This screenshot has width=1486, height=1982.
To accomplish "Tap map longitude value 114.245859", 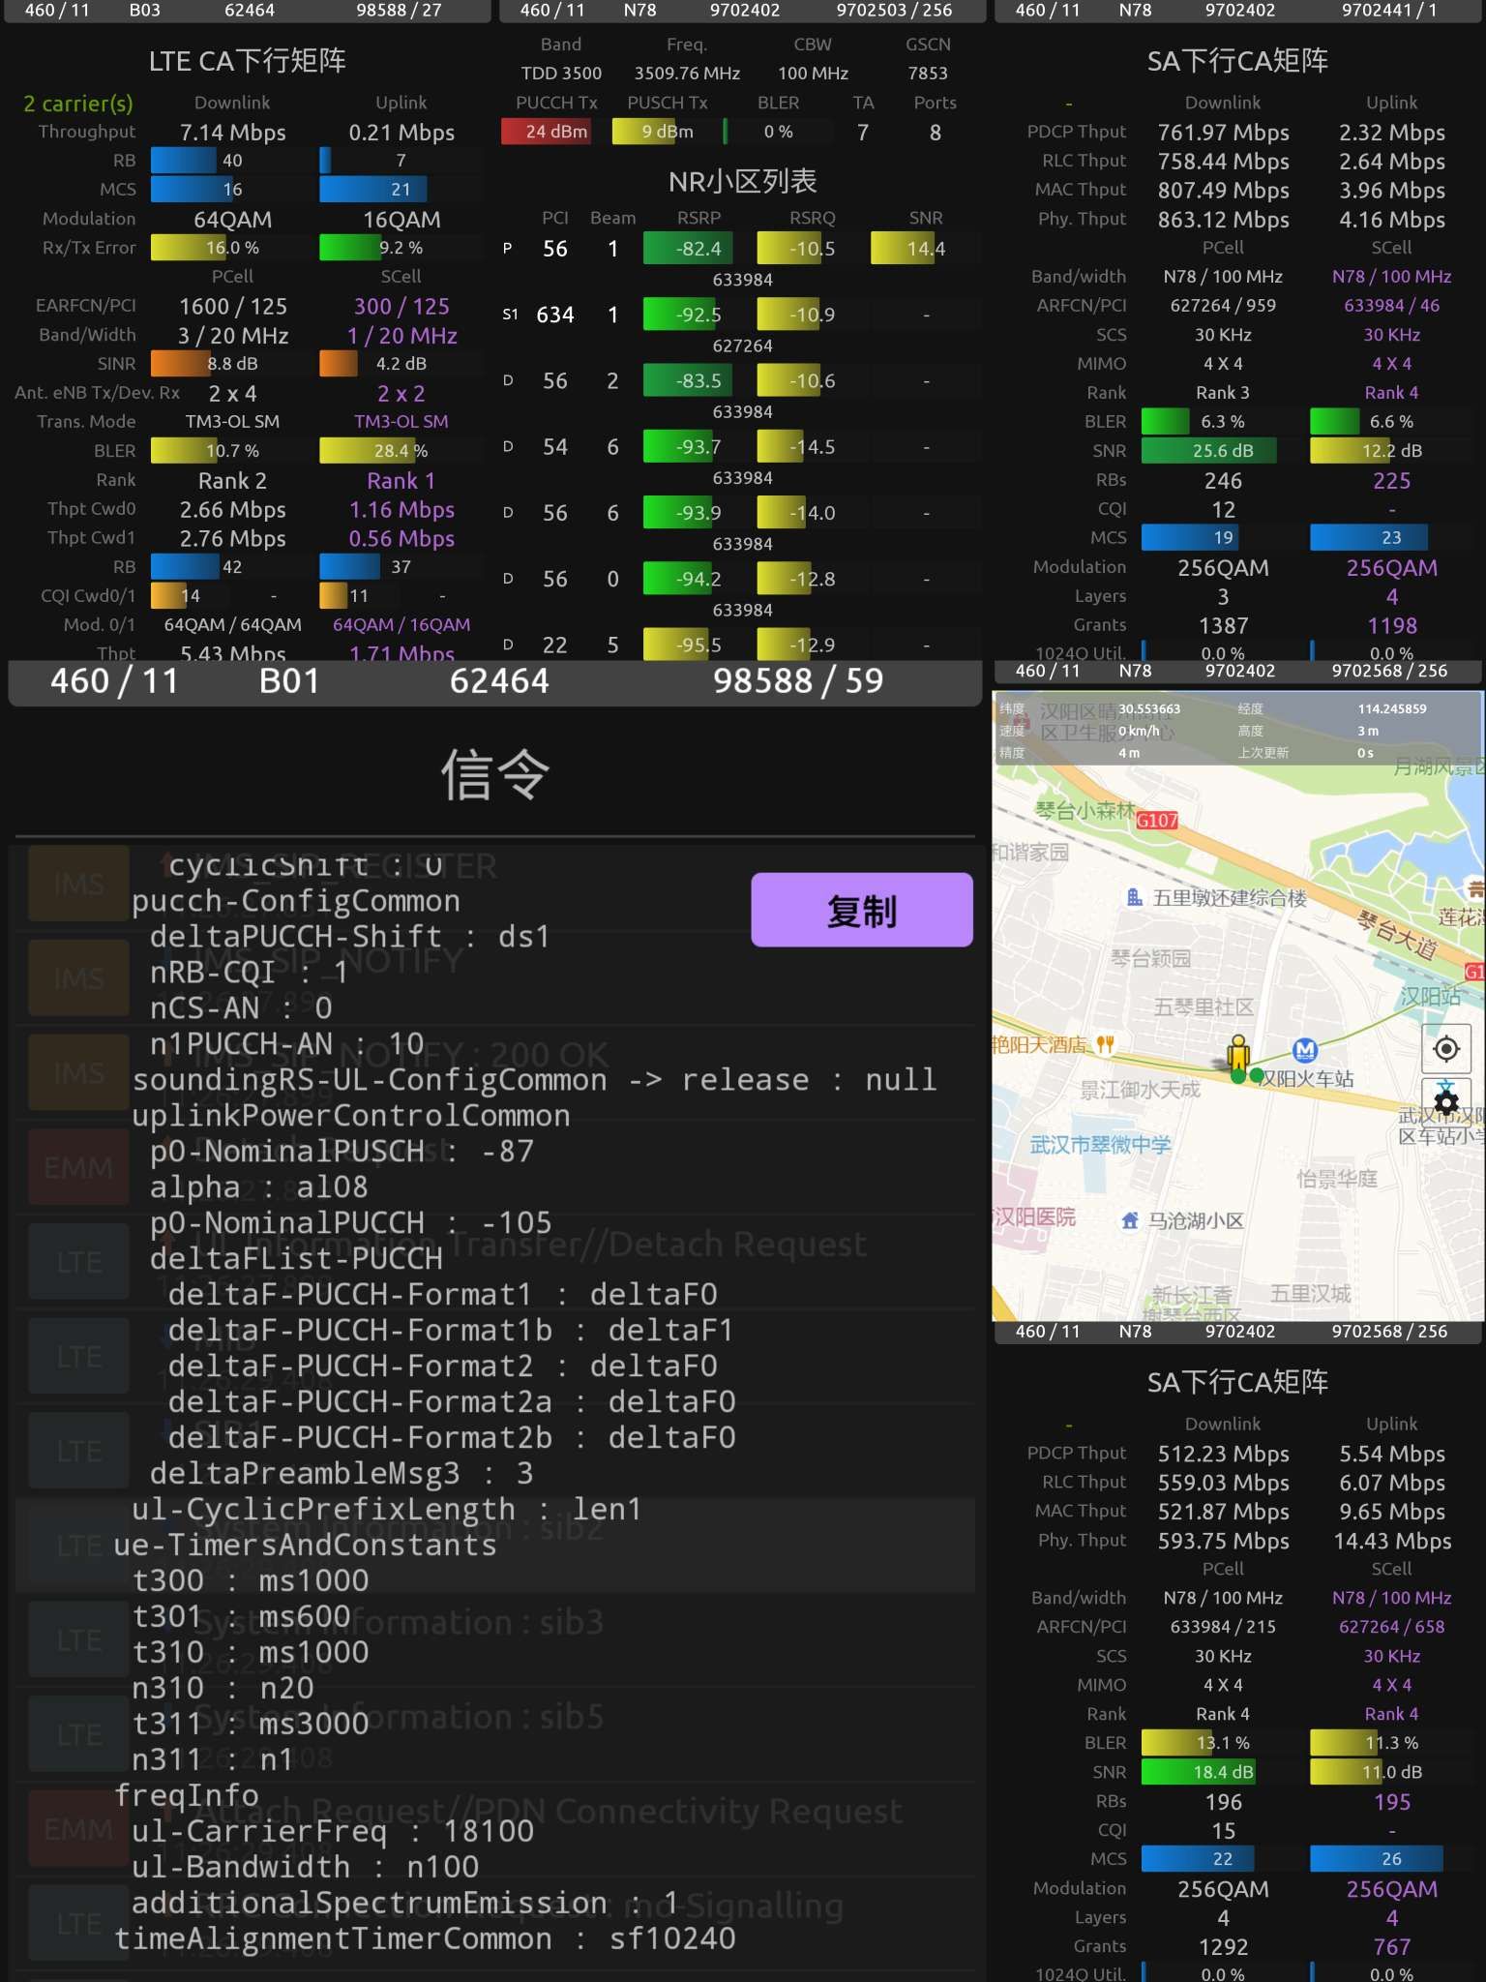I will point(1391,708).
